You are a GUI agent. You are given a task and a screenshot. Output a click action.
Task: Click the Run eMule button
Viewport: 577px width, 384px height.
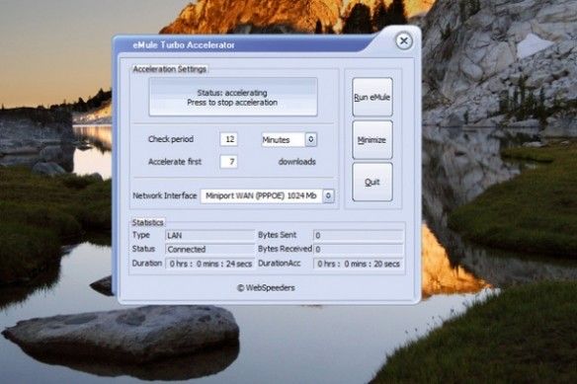(x=372, y=97)
